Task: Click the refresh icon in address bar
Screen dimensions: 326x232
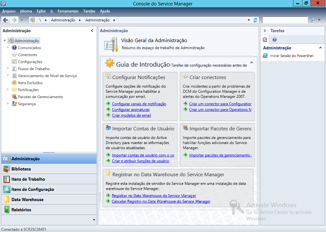Action: [x=255, y=20]
